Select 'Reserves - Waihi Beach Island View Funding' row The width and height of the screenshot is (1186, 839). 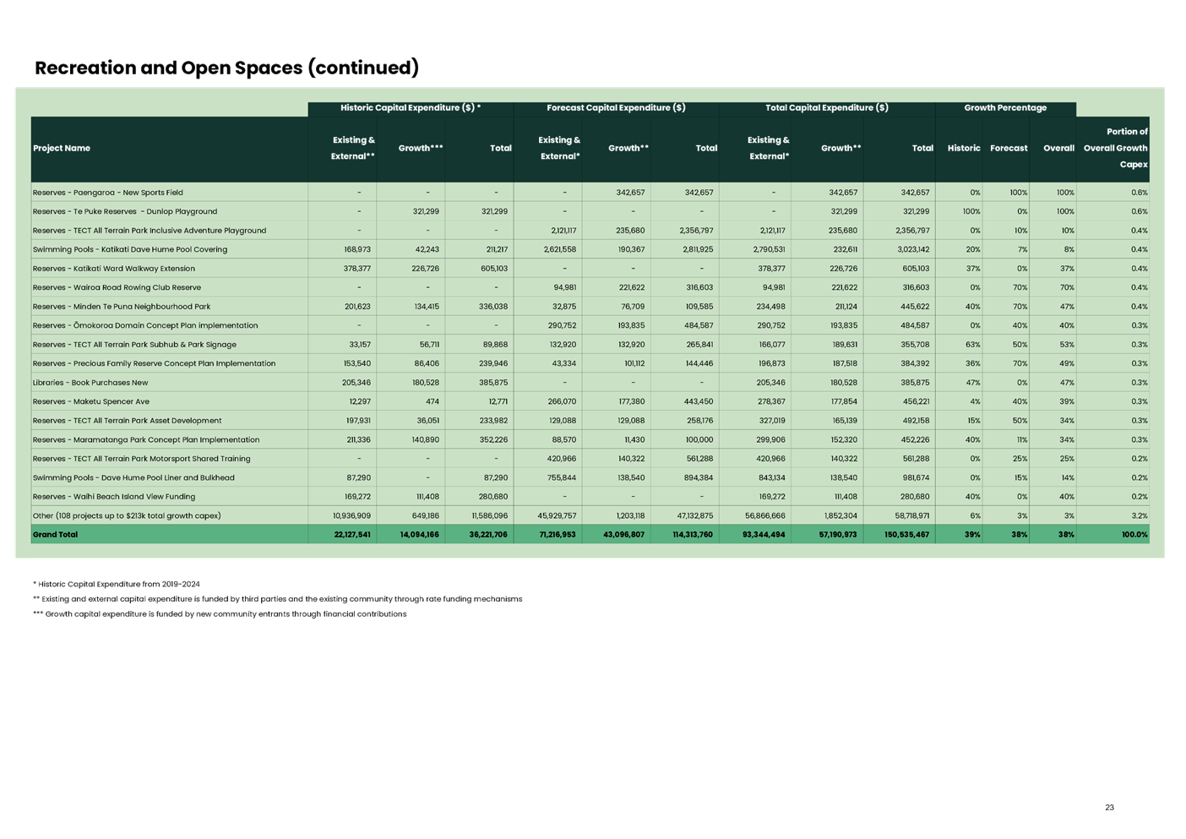114,497
